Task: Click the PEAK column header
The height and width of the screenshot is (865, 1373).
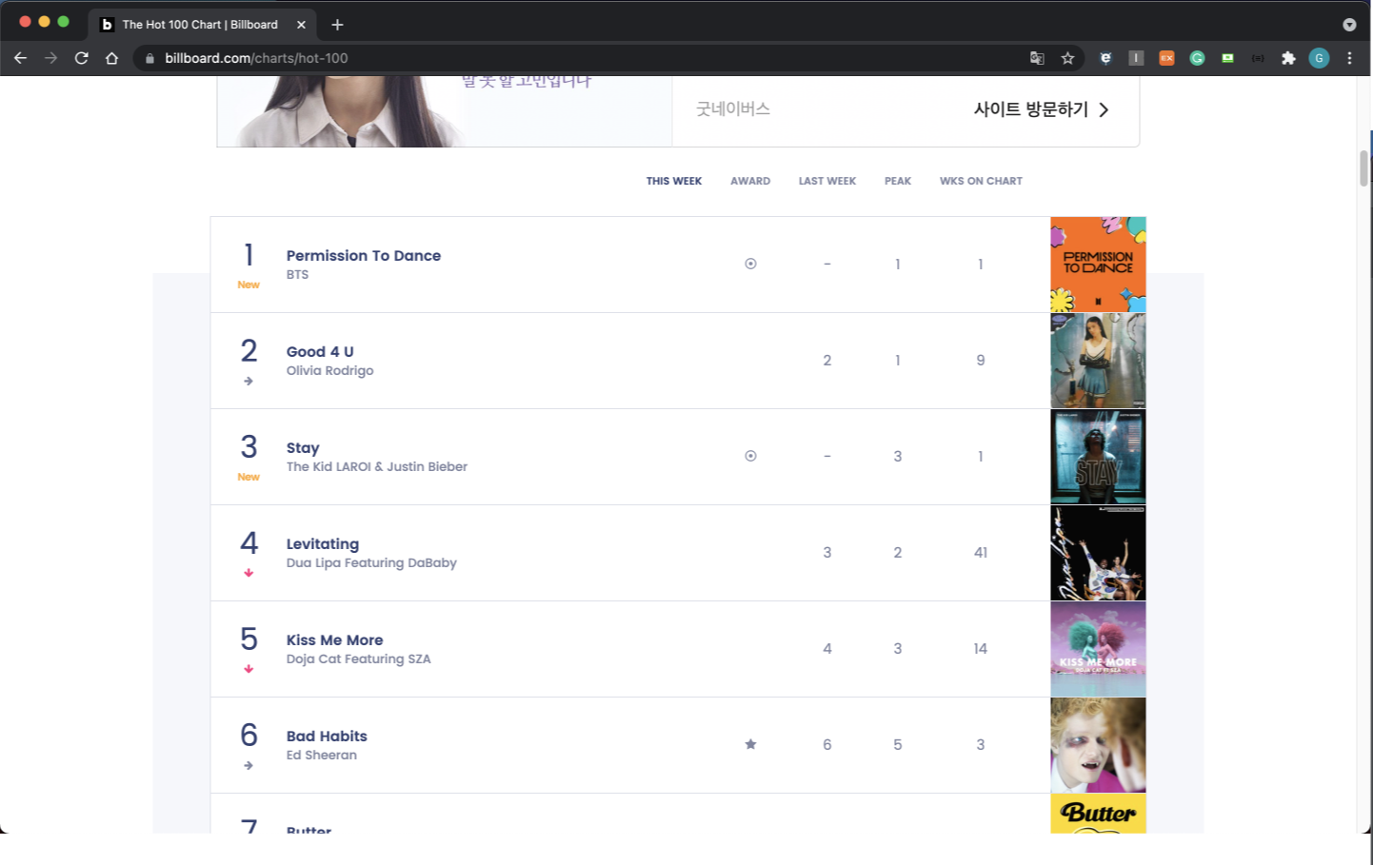Action: [898, 181]
